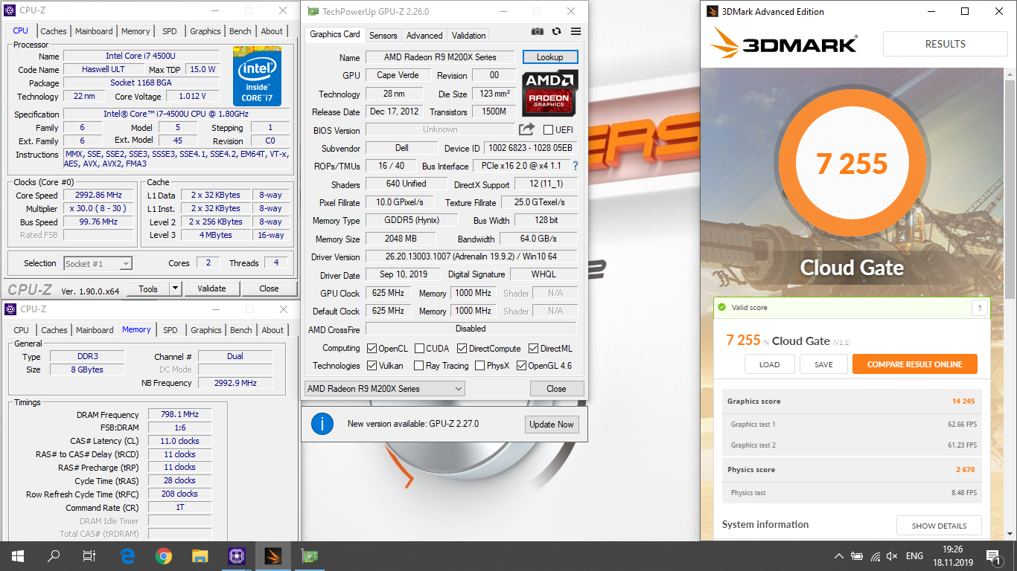Open the battery status tray icon
This screenshot has height=571, width=1017.
[857, 556]
